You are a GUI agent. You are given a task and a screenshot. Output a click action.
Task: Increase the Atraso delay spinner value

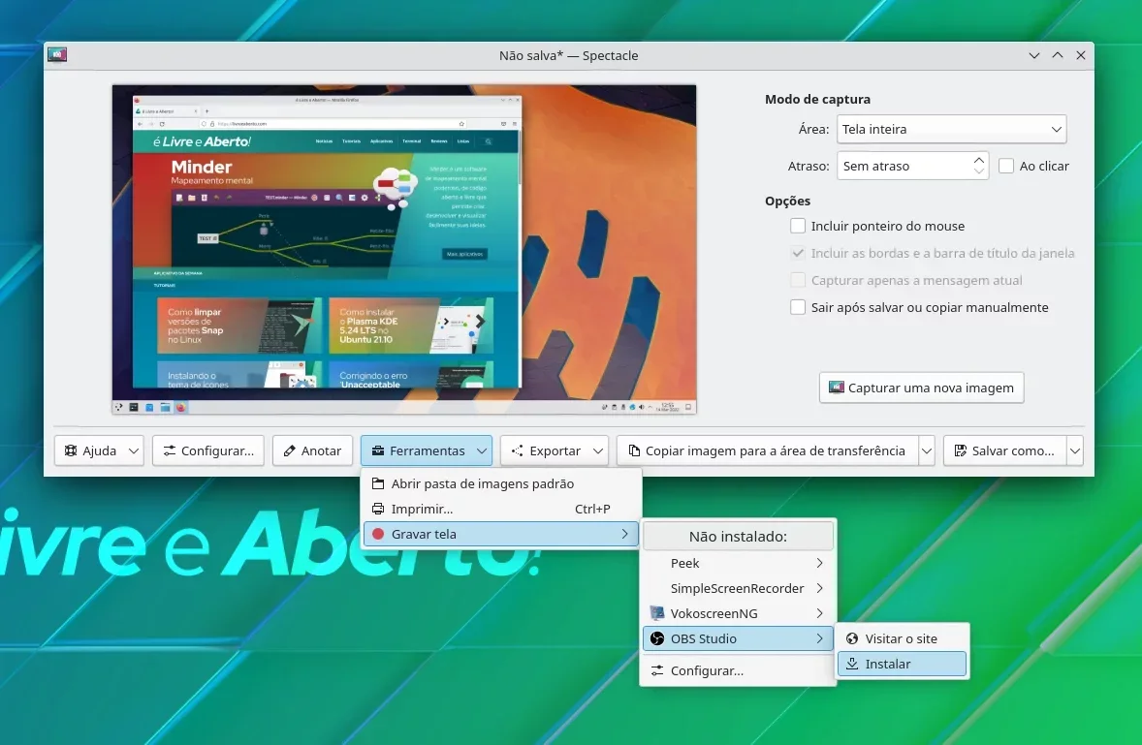(979, 160)
